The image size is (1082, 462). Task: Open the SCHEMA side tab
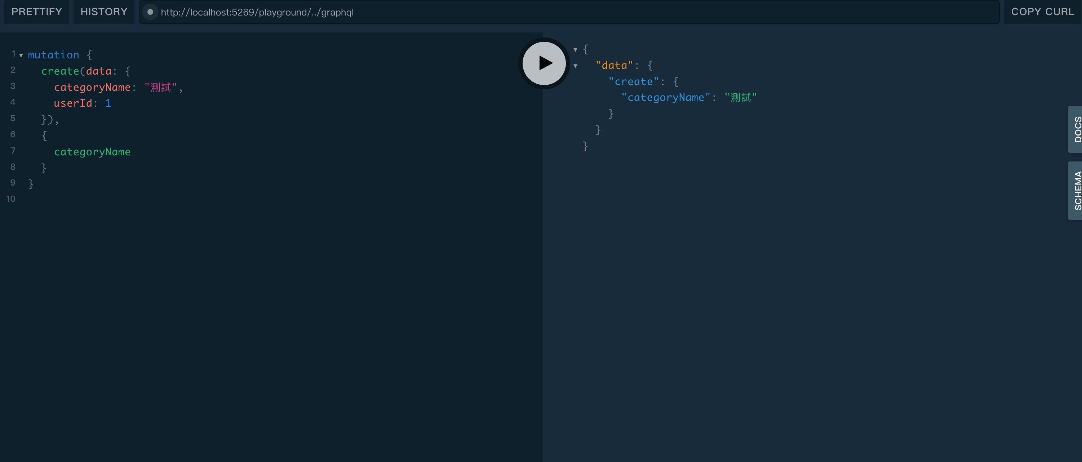(x=1076, y=190)
